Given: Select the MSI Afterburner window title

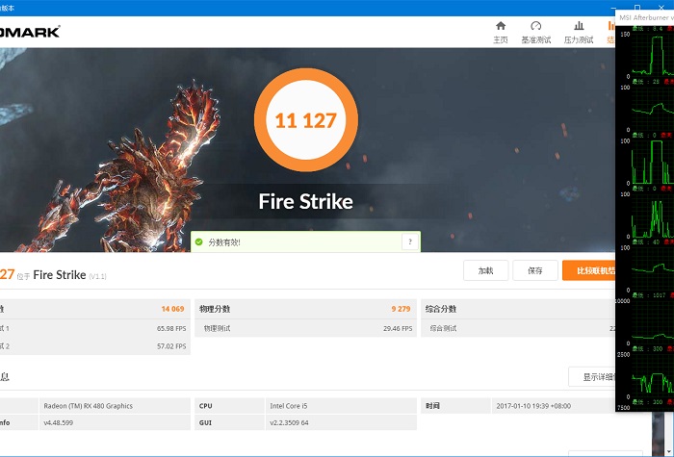Looking at the screenshot, I should click(x=643, y=17).
